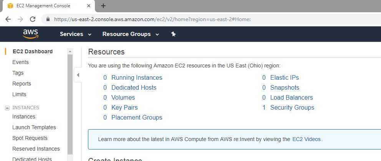Open the Security Groups link

tap(292, 107)
